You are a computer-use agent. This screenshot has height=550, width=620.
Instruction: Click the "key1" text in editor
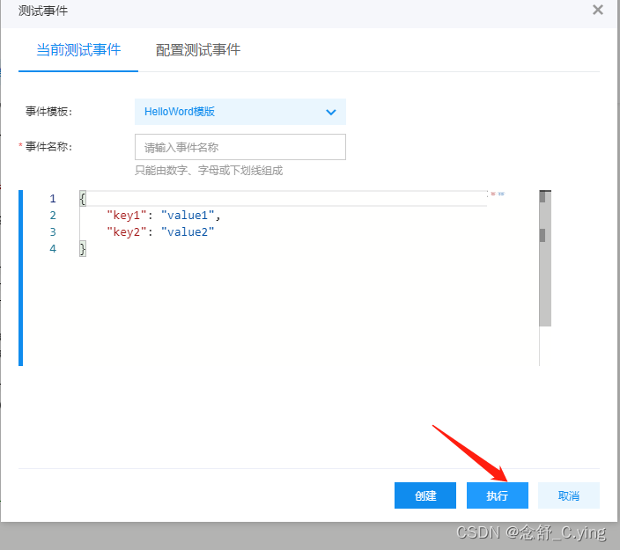(127, 216)
